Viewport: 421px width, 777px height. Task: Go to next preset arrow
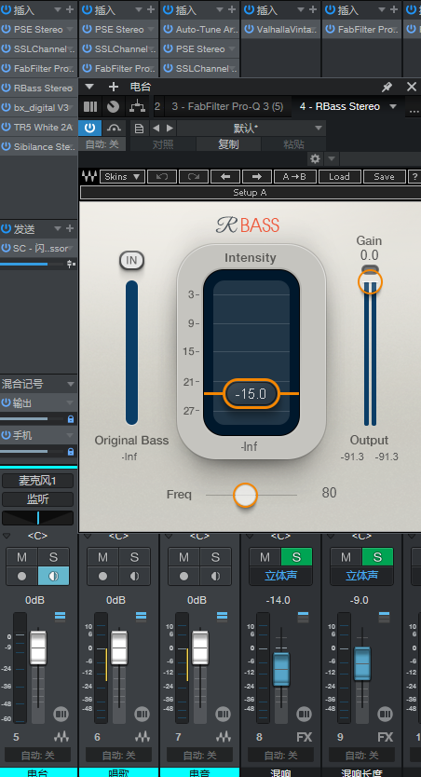pos(170,129)
